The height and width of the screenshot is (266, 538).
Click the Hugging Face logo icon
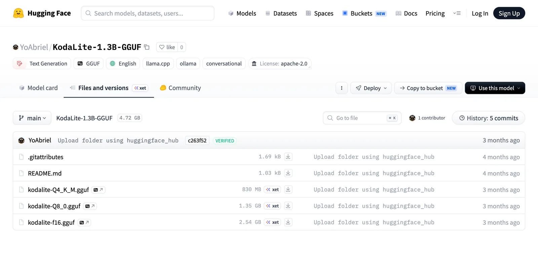18,13
